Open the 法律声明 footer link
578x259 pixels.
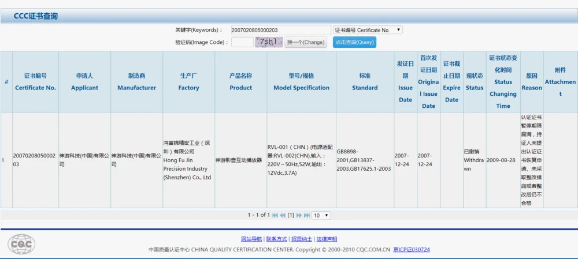[327, 239]
